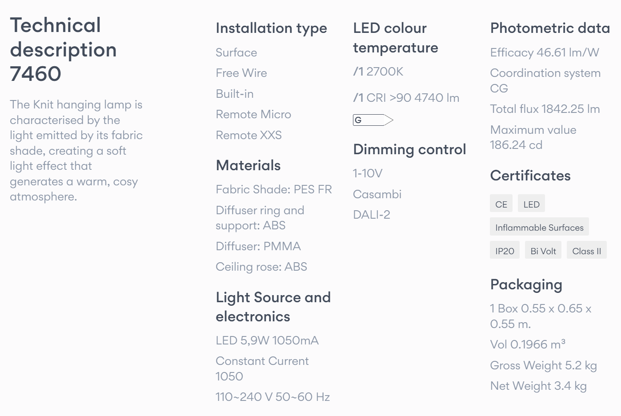This screenshot has width=621, height=416.
Task: Select the CE certificate badge
Action: pyautogui.click(x=501, y=204)
